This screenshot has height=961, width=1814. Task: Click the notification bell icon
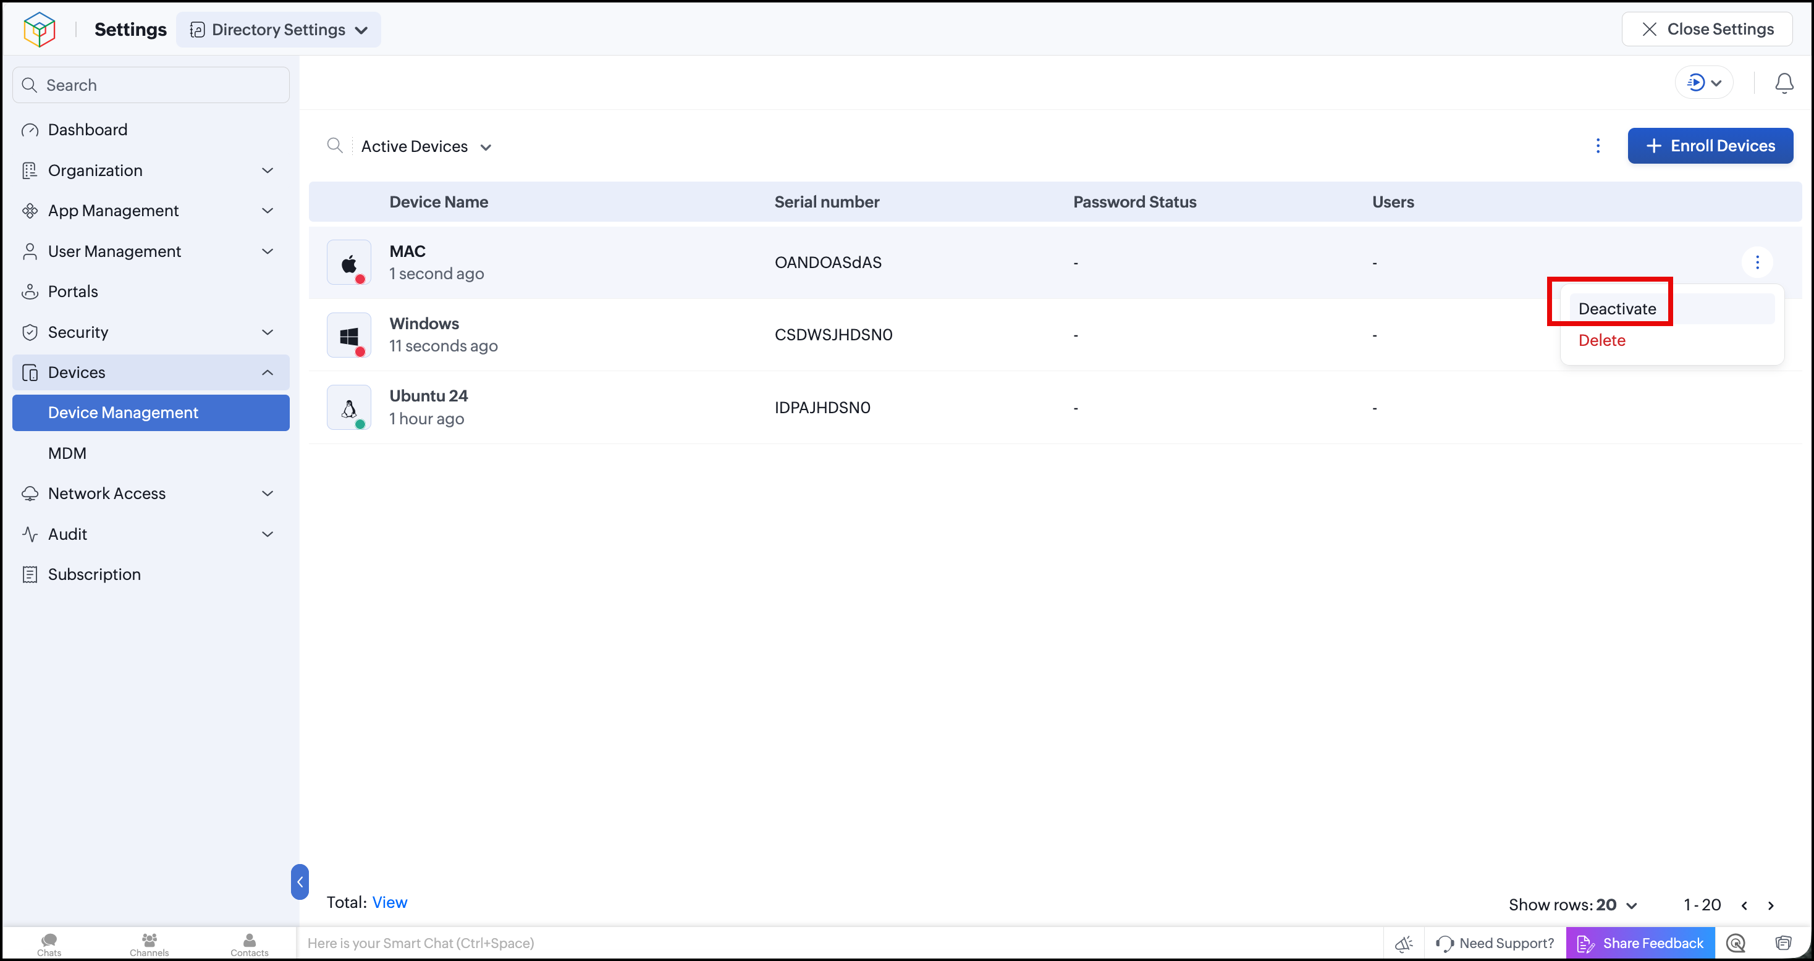point(1784,83)
